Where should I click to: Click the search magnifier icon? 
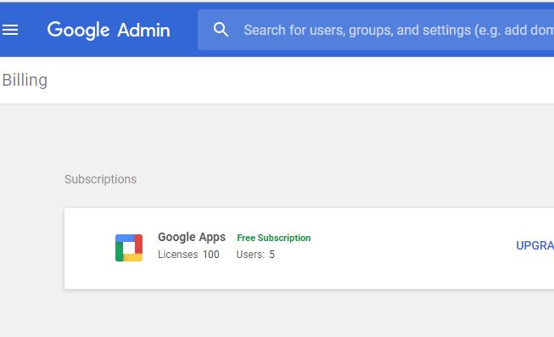[x=221, y=30]
